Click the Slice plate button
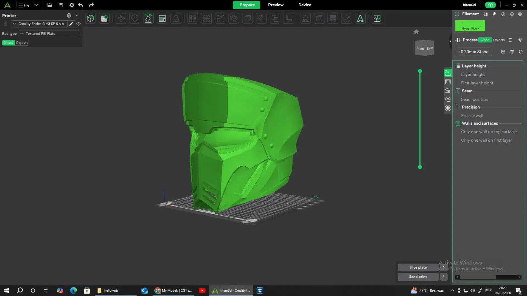Image resolution: width=527 pixels, height=296 pixels. coord(418,267)
